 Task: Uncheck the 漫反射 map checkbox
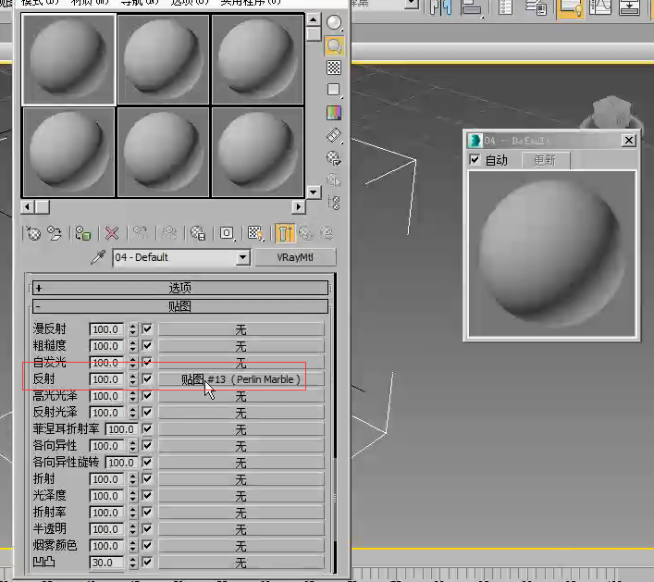pyautogui.click(x=147, y=329)
